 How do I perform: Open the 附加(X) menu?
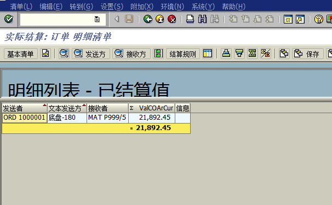point(142,7)
